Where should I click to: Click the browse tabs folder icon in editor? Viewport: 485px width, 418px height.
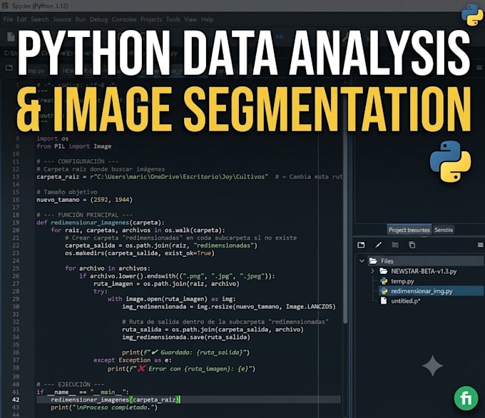9,68
